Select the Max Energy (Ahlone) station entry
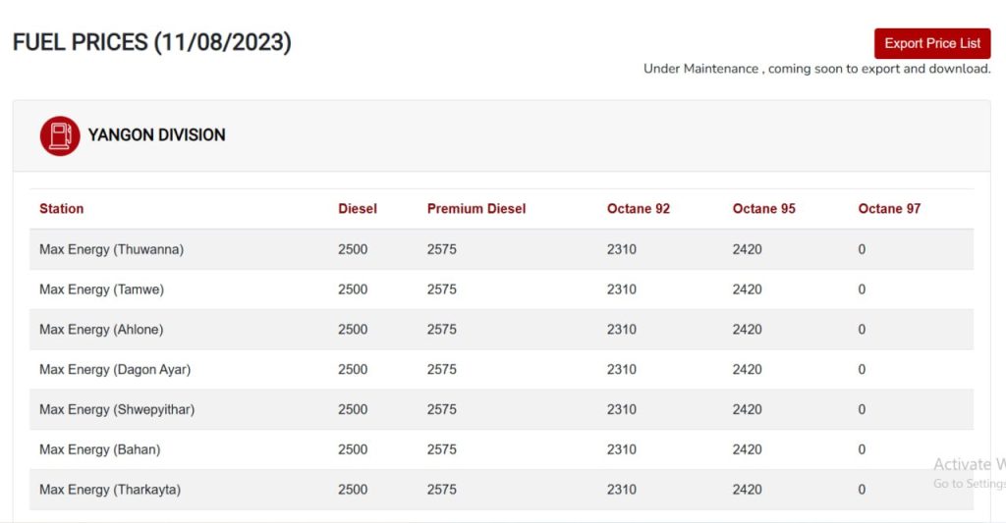 [x=101, y=330]
